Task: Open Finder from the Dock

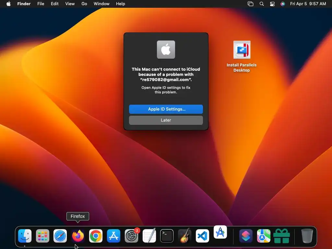Action: pyautogui.click(x=25, y=236)
